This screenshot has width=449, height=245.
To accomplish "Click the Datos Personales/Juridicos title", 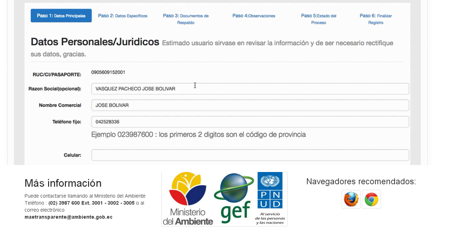I will [x=95, y=42].
